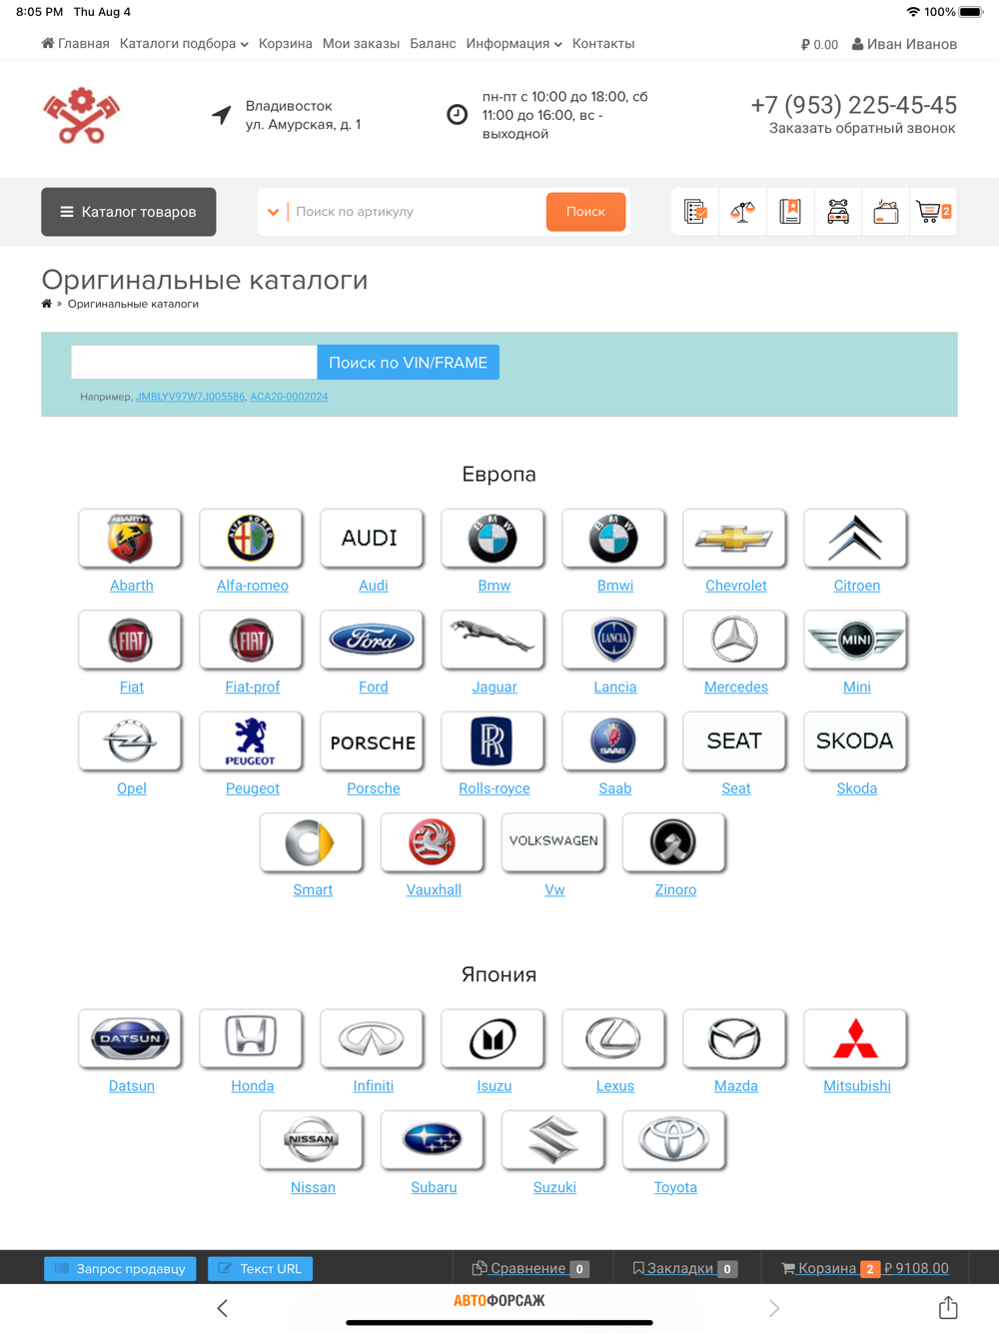Open the wallet balance icon

click(885, 212)
